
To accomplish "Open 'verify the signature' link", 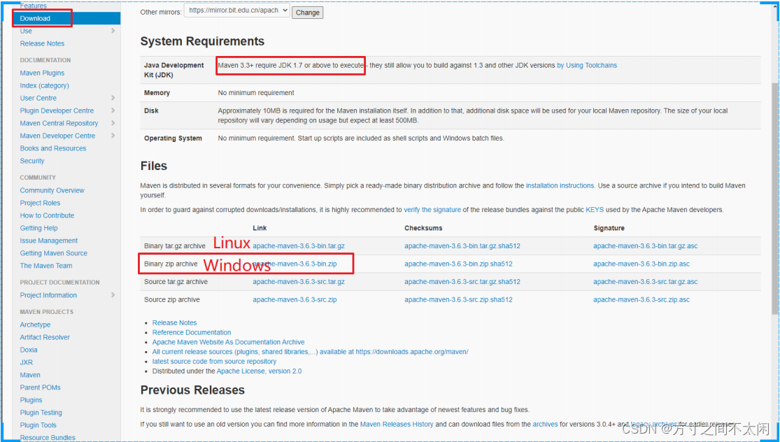I will (x=432, y=210).
